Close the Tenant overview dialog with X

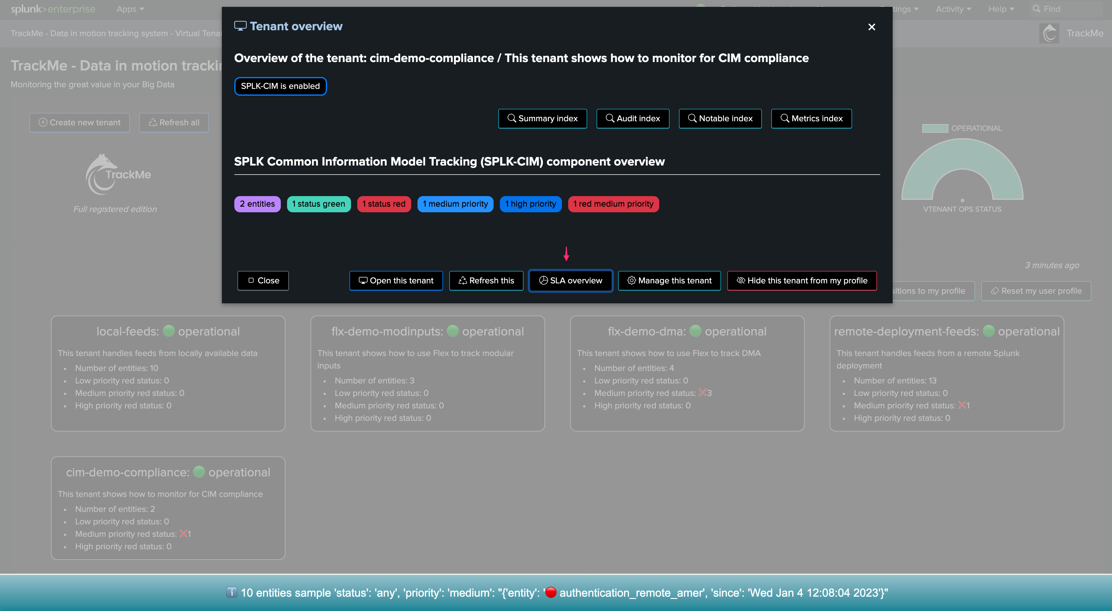871,27
